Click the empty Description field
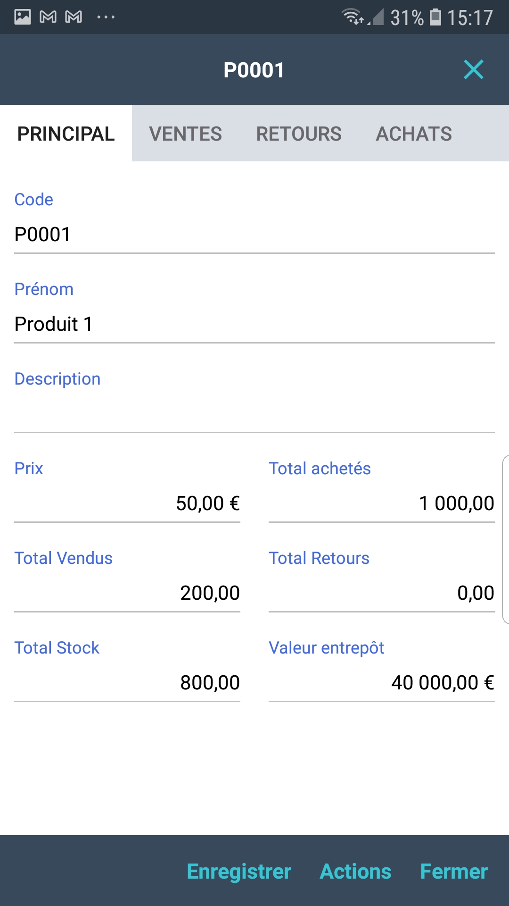Screen dimensions: 509x906 [x=254, y=414]
